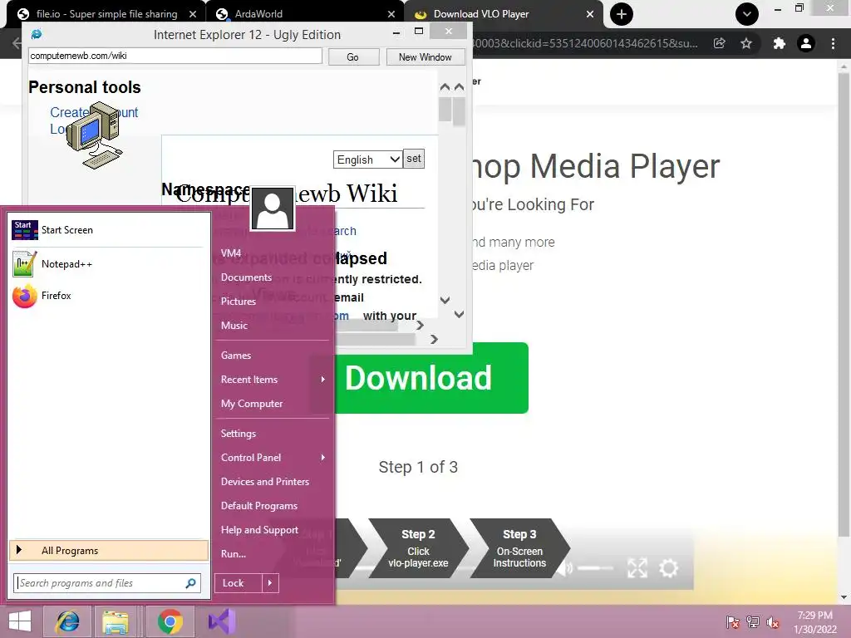Focus the computernewb.com/wiki address field
The height and width of the screenshot is (638, 851).
click(175, 56)
